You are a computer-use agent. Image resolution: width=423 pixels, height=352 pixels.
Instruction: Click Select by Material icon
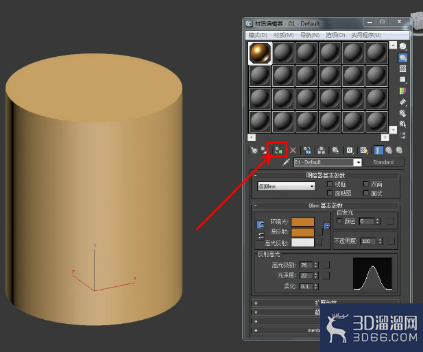coord(402,124)
